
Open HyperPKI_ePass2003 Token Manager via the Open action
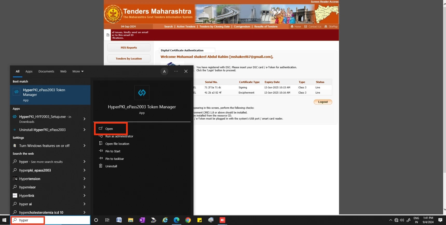click(111, 129)
